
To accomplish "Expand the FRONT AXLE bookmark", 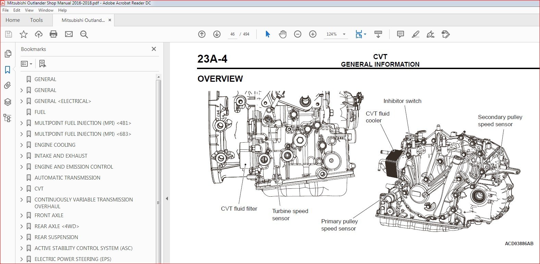I will coord(22,215).
